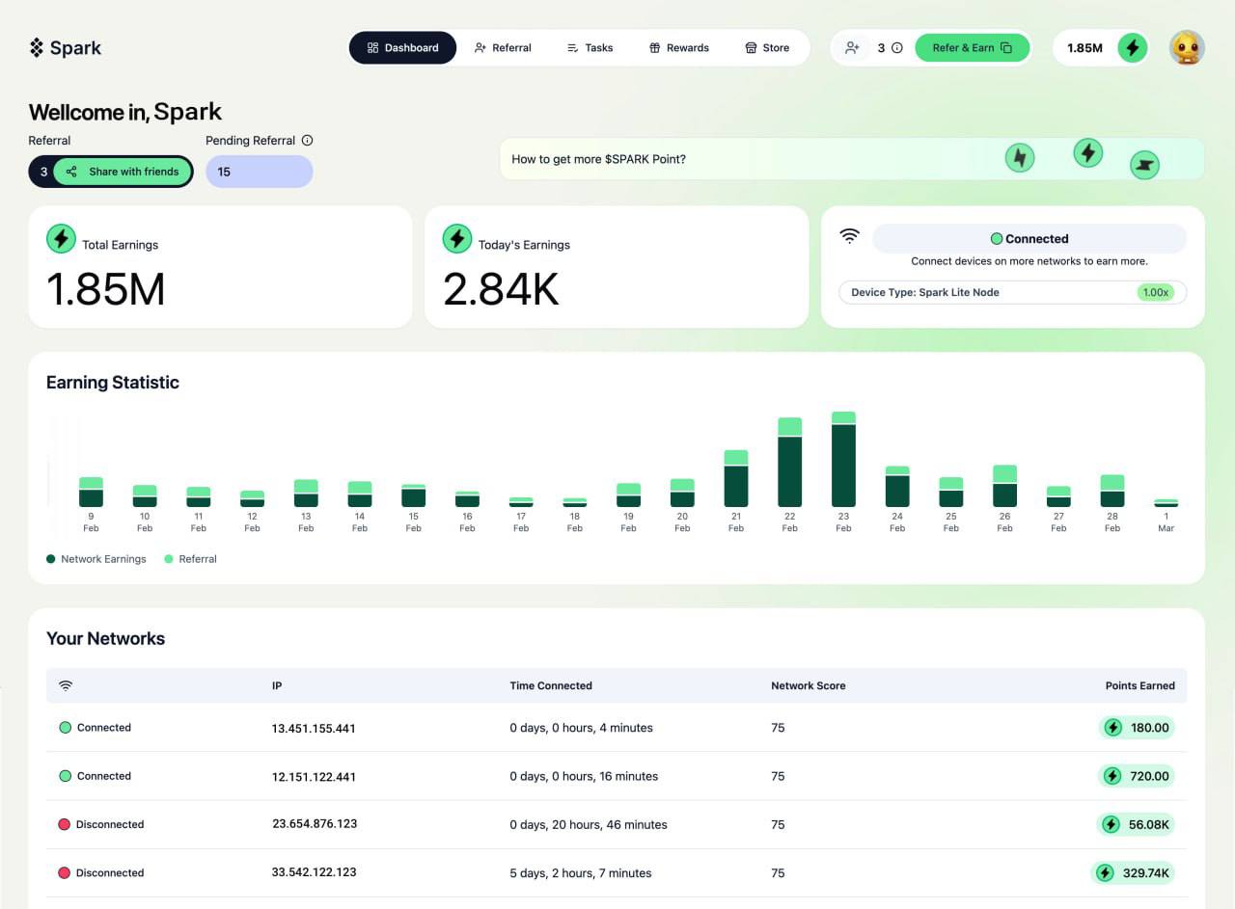The height and width of the screenshot is (909, 1235).
Task: Click the lightning icon next to 180.00
Action: [x=1112, y=728]
